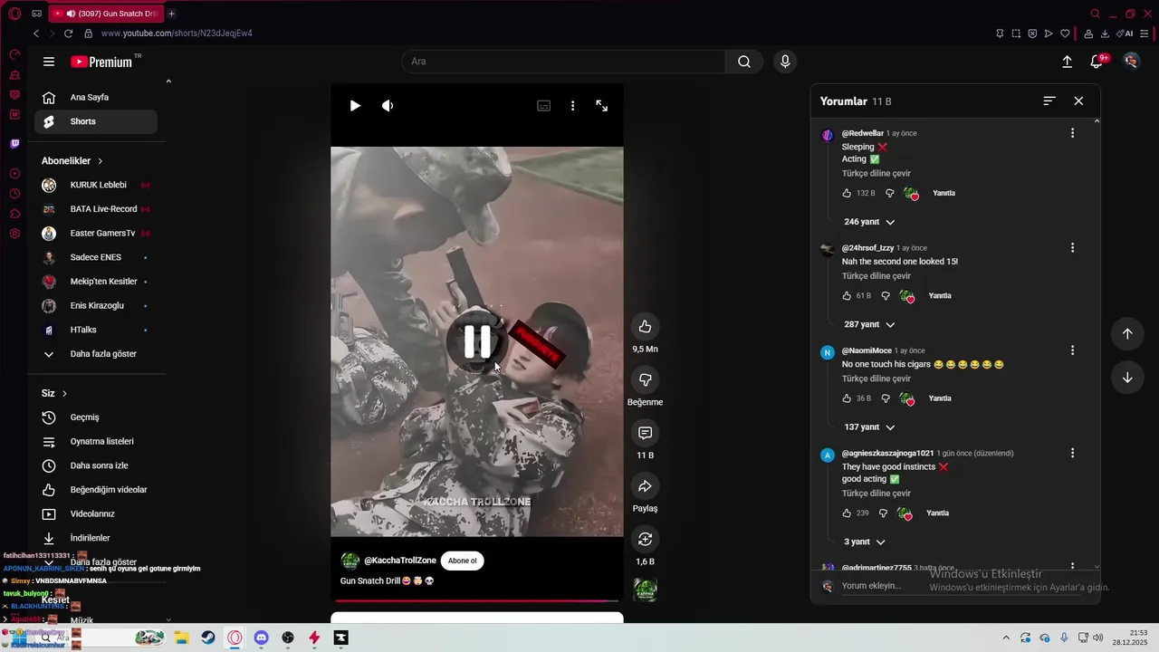
Task: Focus the Ara search field
Action: [x=563, y=62]
